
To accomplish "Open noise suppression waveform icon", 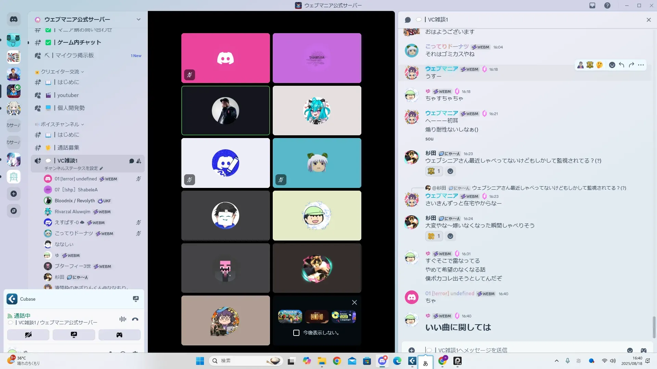I will [x=123, y=319].
